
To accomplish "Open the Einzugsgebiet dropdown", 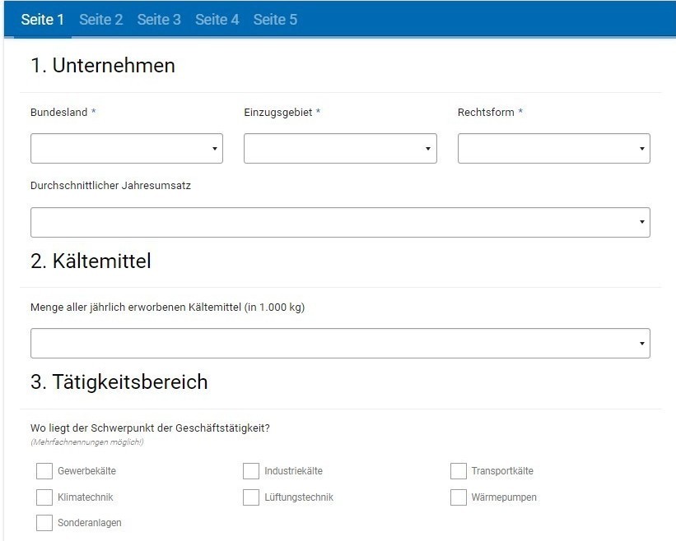I will click(x=340, y=149).
